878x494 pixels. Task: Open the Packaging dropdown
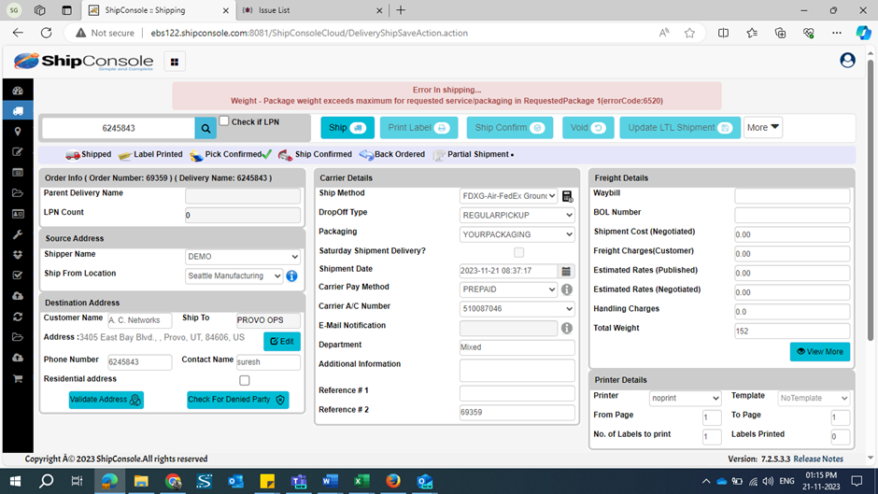pos(517,234)
